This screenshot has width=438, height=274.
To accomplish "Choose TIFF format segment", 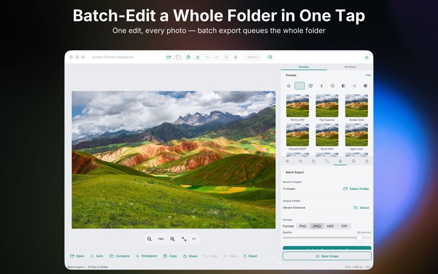I will 344,226.
